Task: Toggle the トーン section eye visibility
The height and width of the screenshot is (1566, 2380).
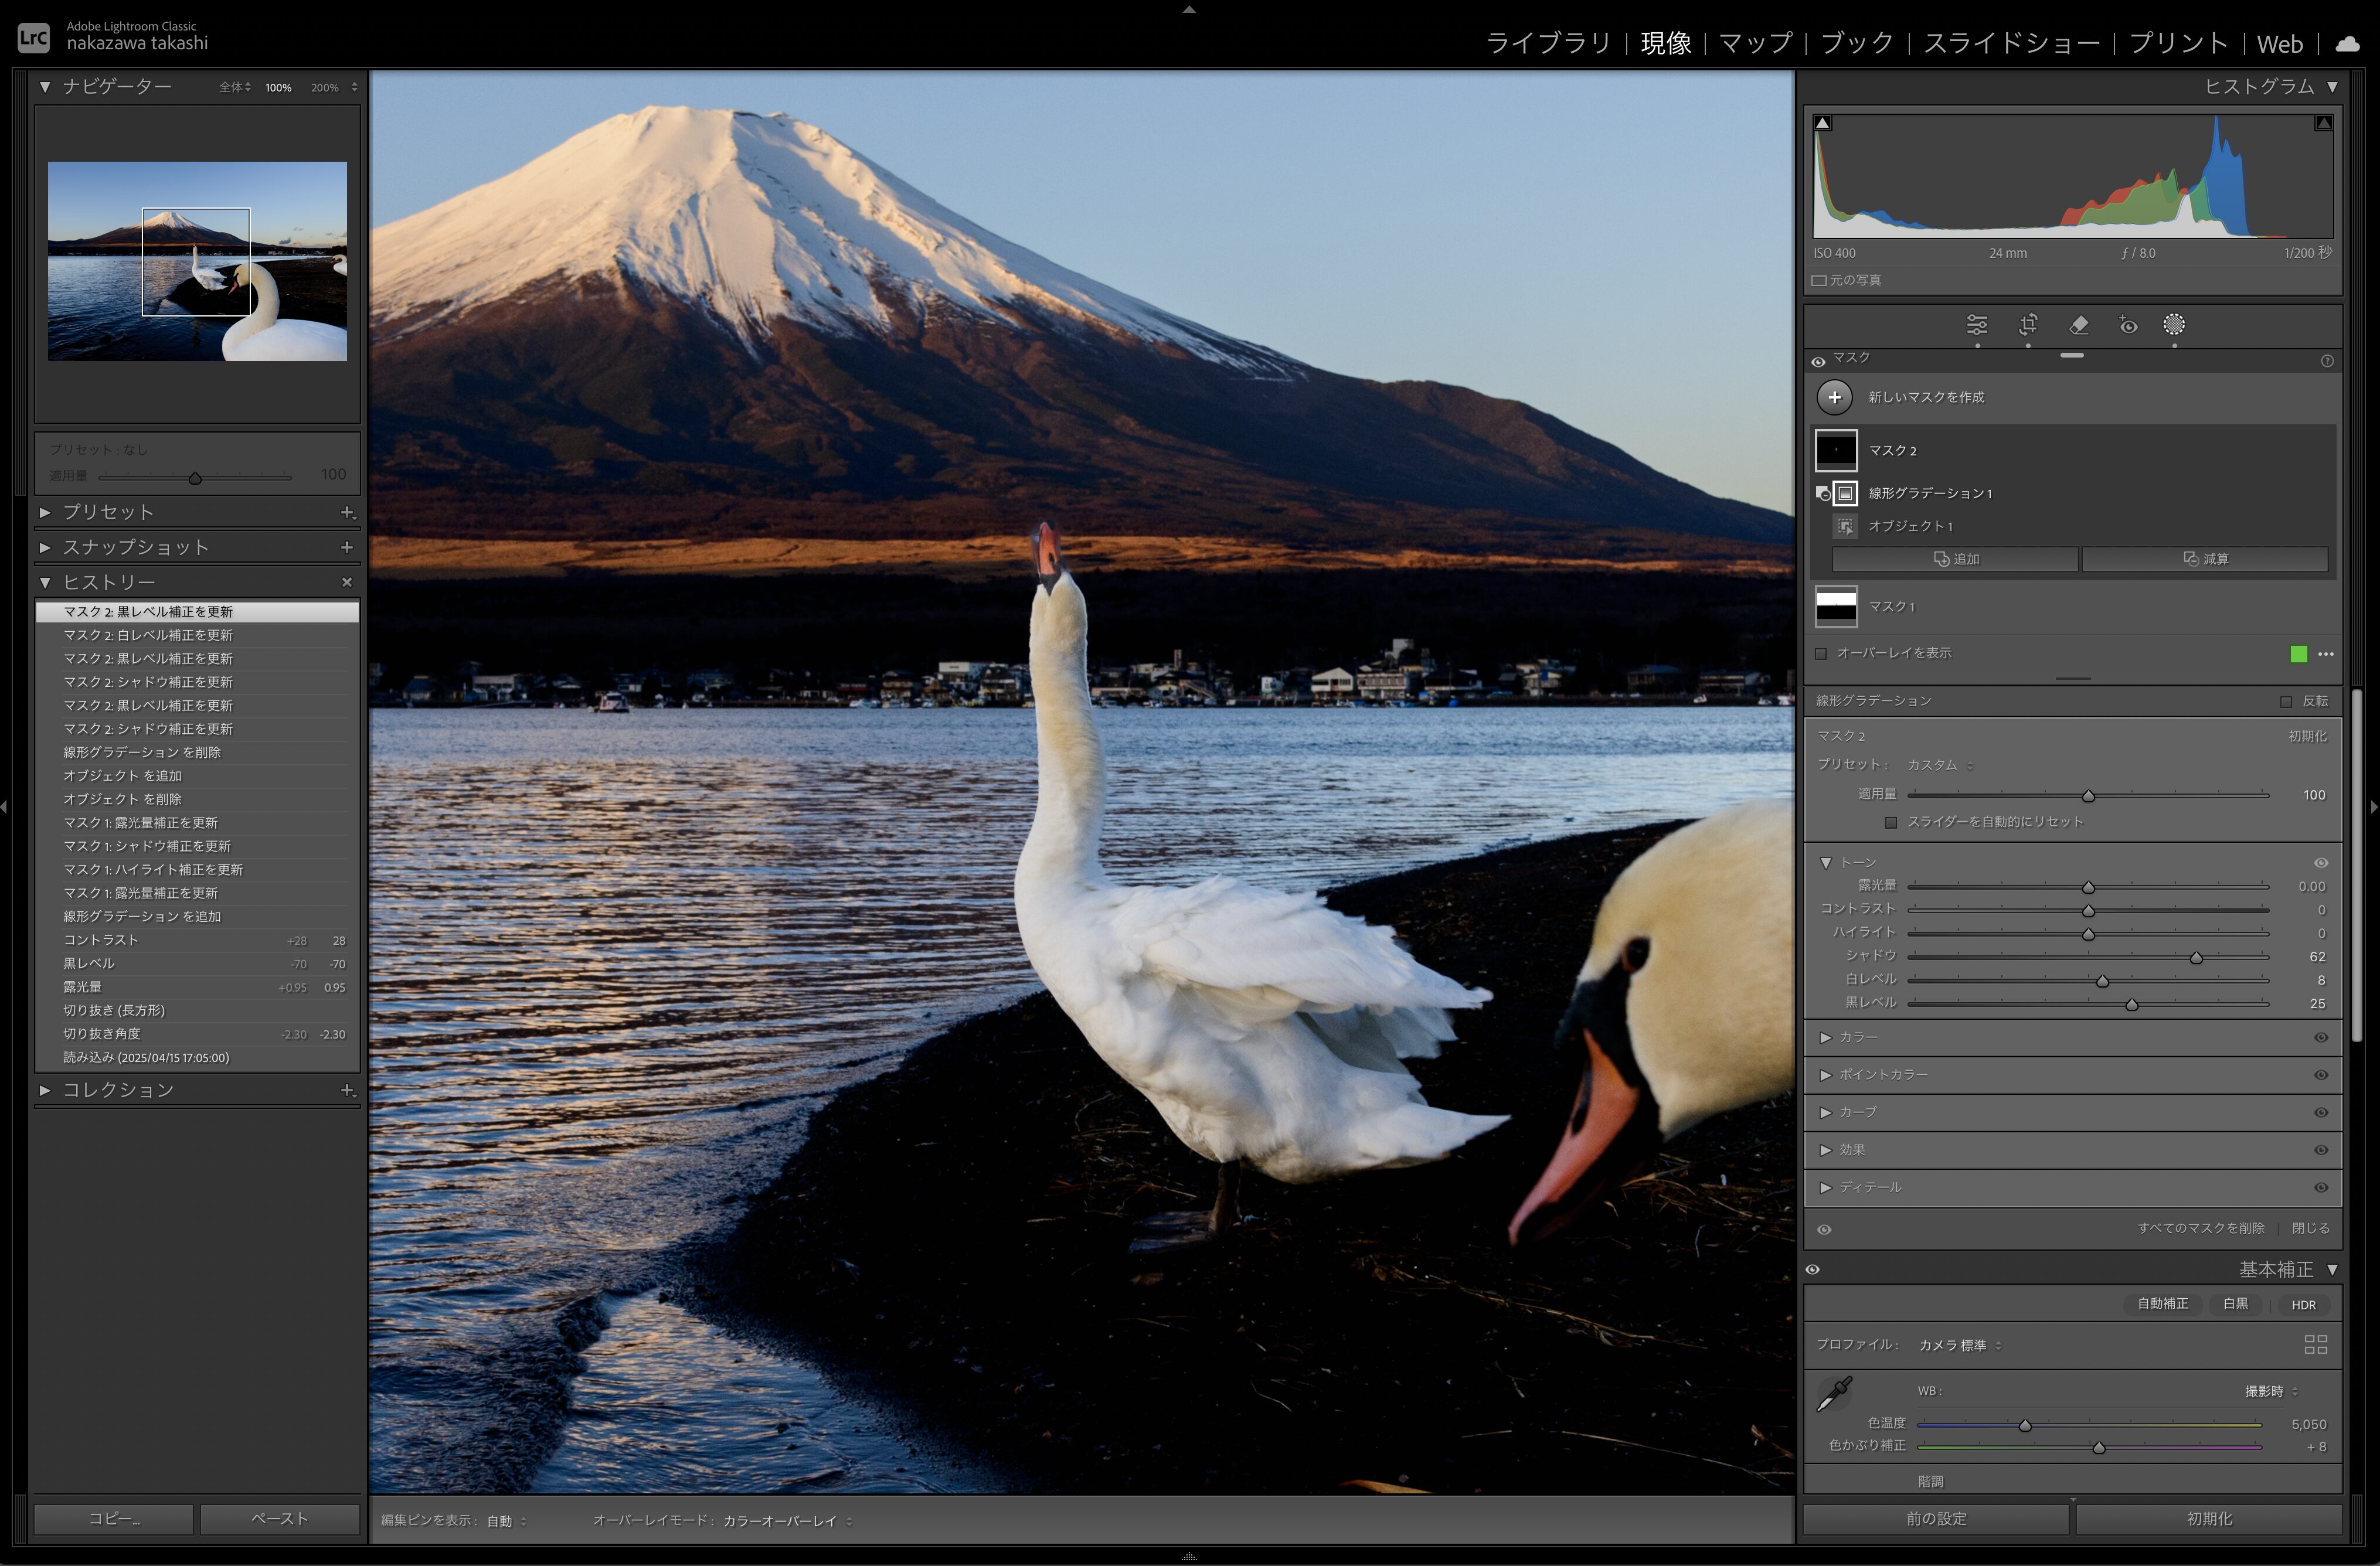Action: [x=2321, y=863]
